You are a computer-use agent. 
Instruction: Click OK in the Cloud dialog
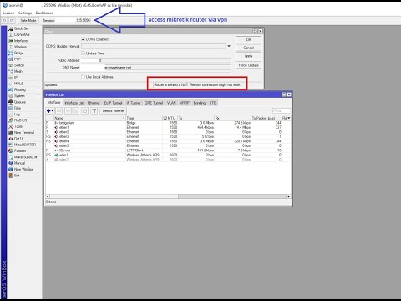point(249,40)
